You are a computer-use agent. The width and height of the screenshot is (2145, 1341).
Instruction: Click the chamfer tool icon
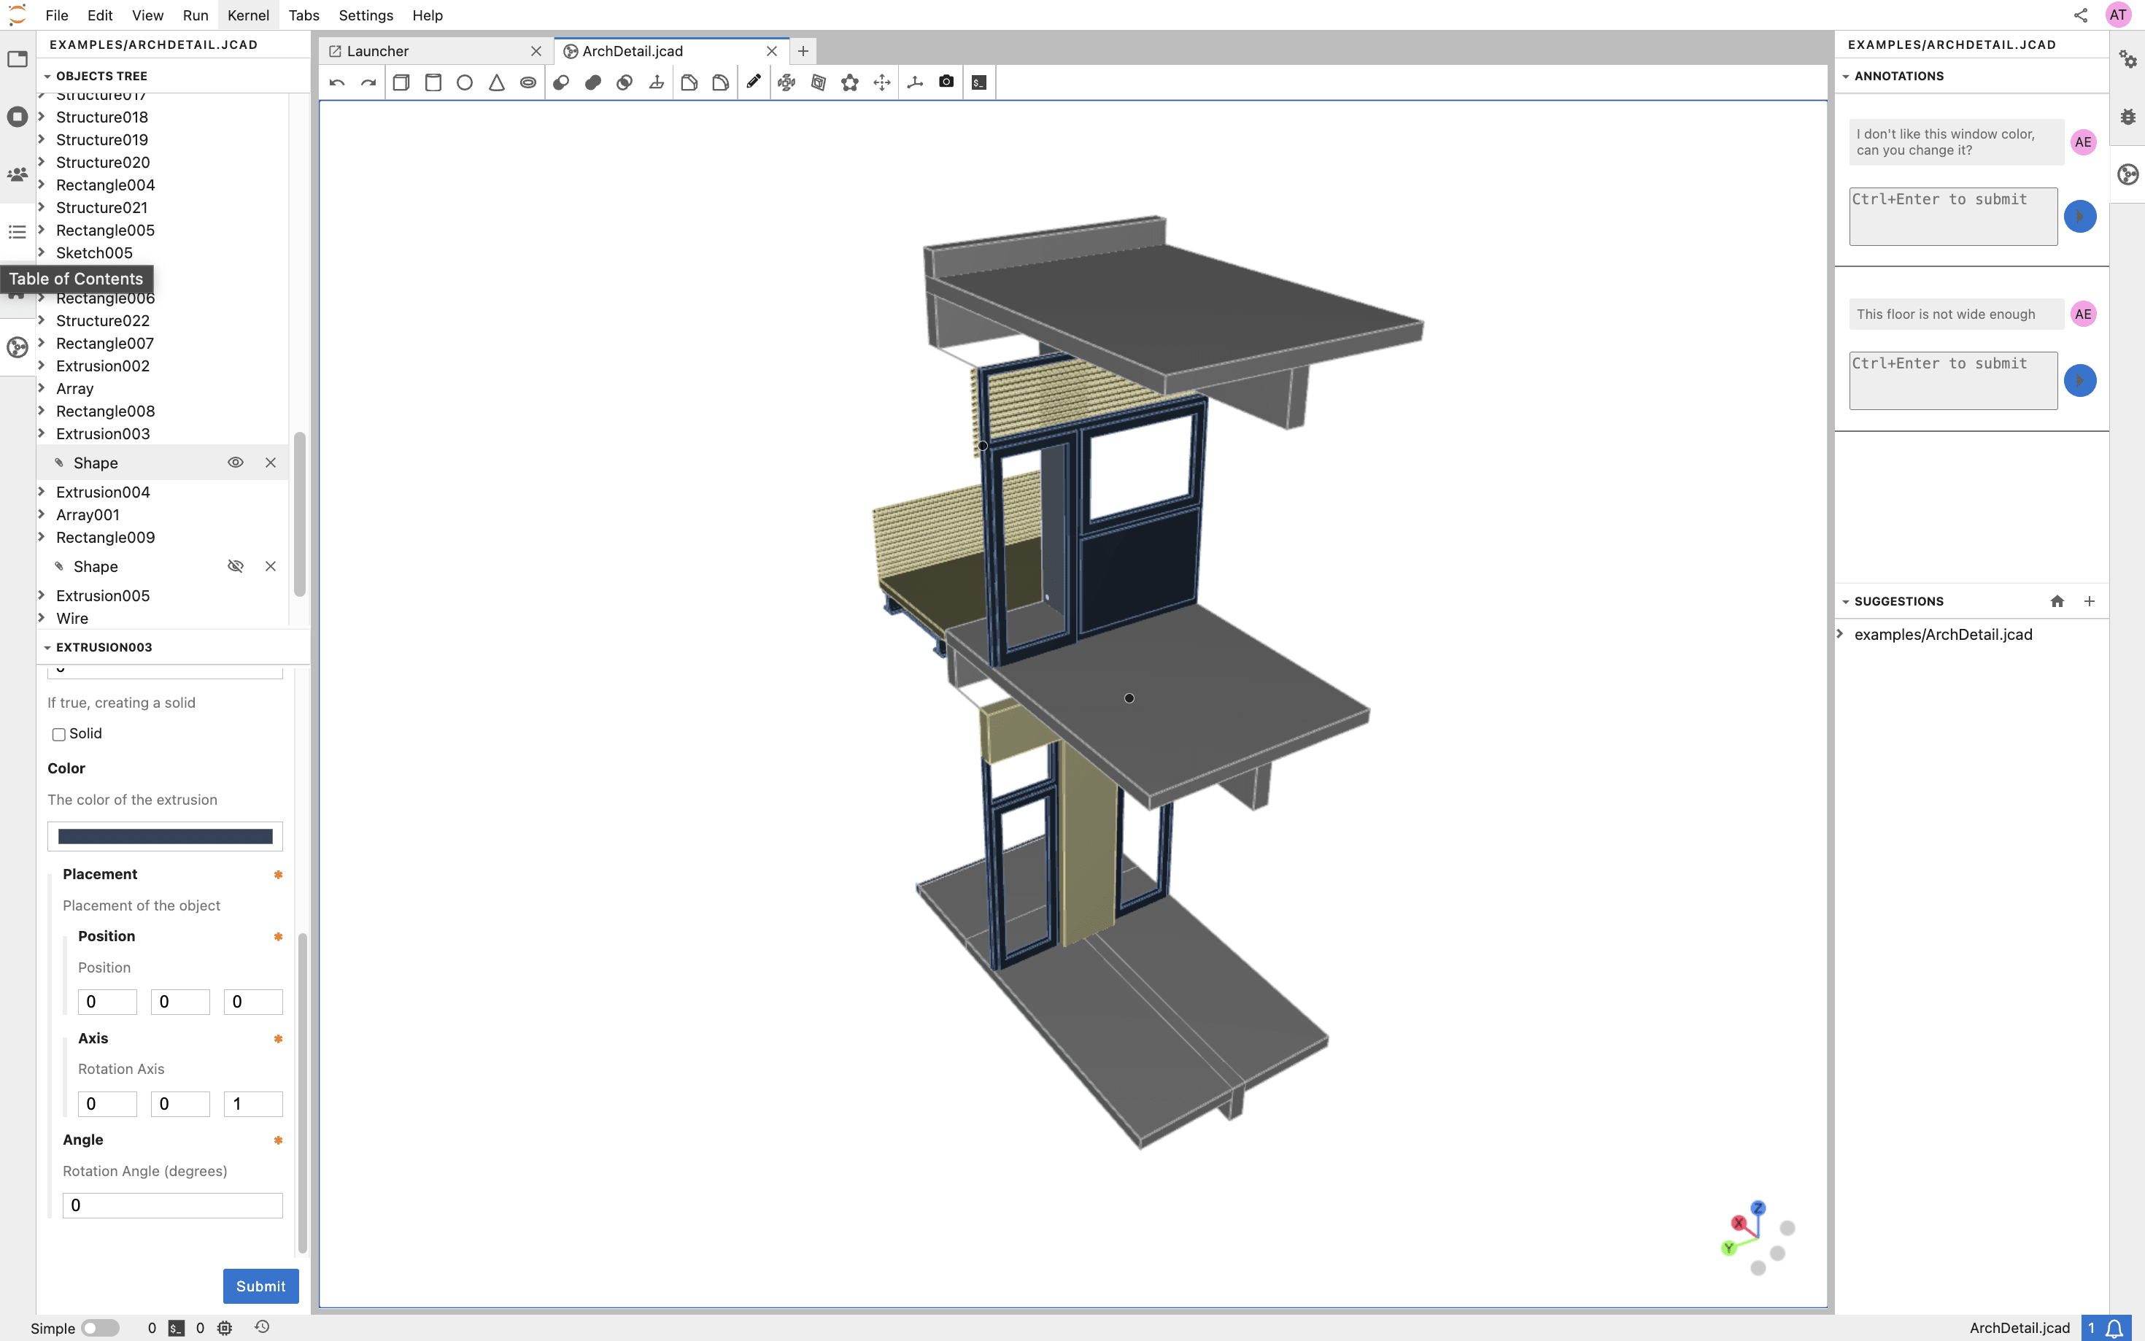689,82
